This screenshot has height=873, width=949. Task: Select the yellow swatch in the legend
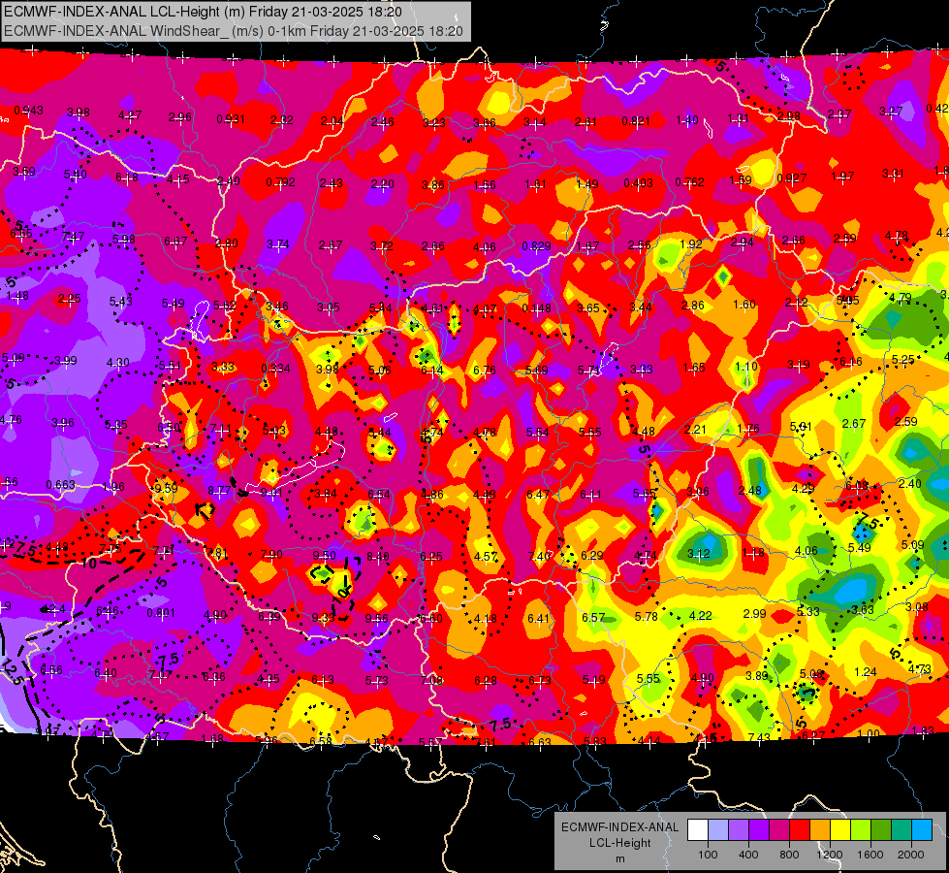pyautogui.click(x=840, y=830)
